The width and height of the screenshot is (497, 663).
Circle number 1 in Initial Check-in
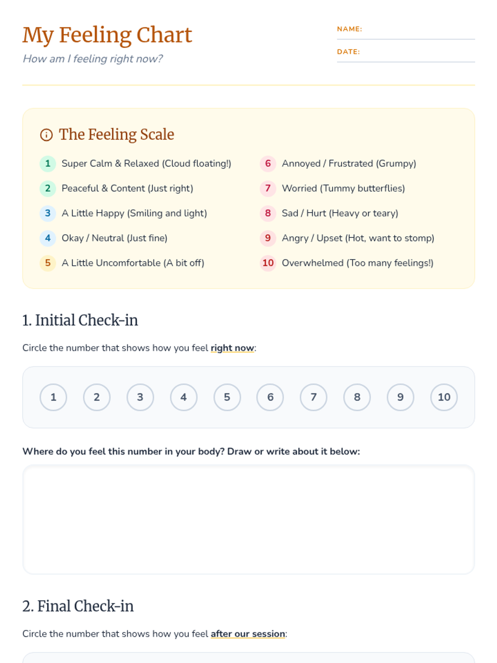pos(53,397)
